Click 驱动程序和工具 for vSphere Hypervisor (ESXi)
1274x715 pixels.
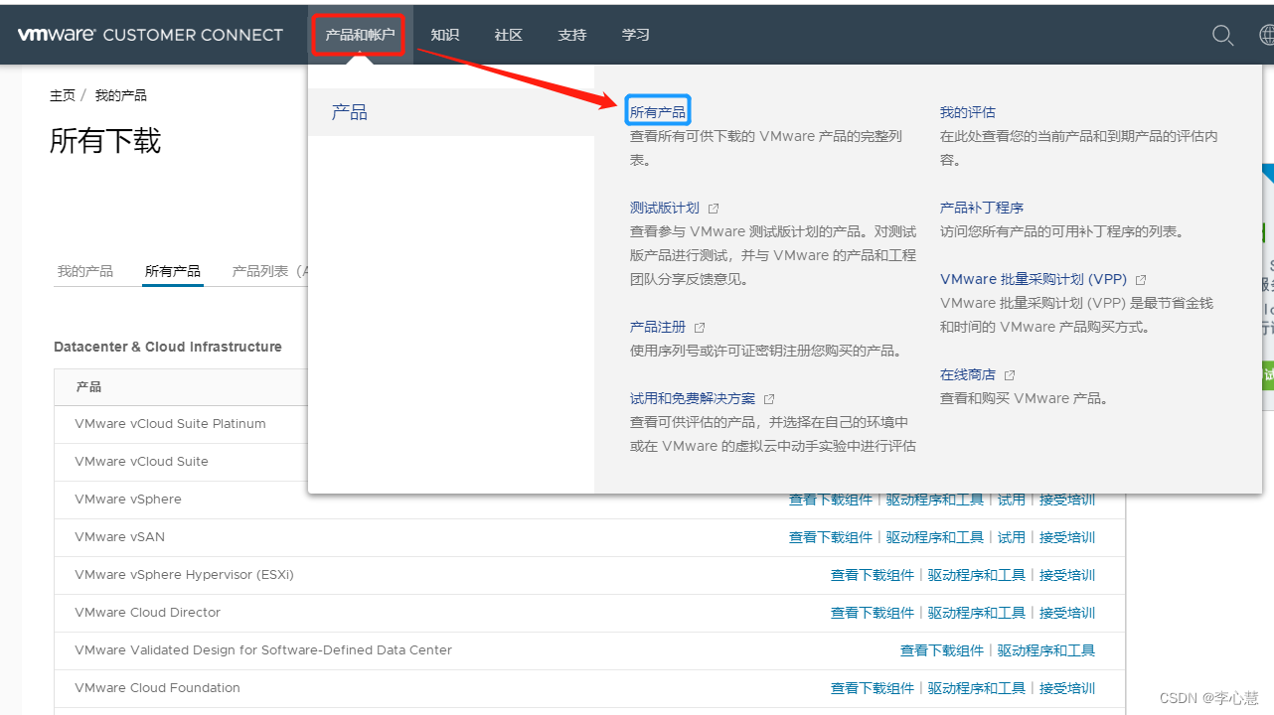pyautogui.click(x=977, y=575)
